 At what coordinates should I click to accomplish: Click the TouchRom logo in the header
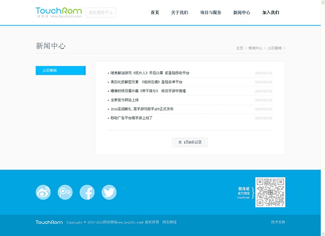(x=58, y=13)
